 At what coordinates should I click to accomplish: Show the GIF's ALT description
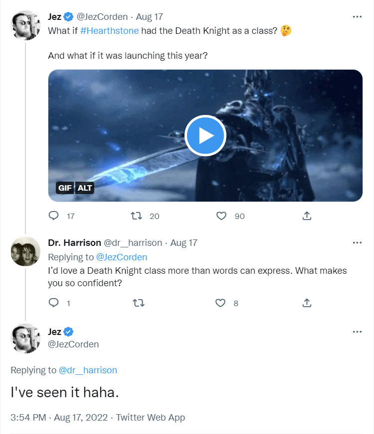point(85,188)
